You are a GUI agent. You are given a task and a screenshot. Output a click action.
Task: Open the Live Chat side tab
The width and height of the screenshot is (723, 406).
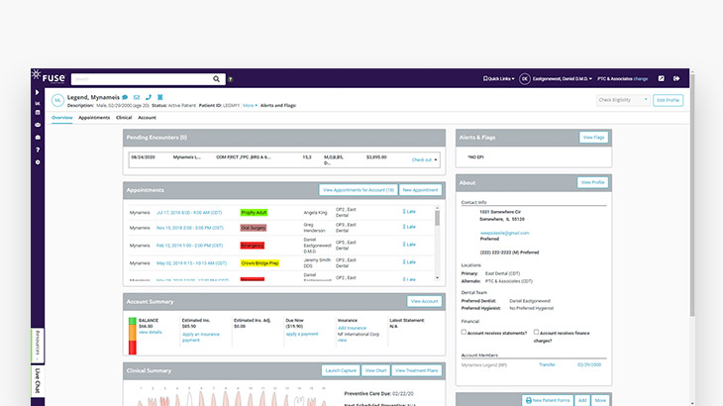click(38, 380)
